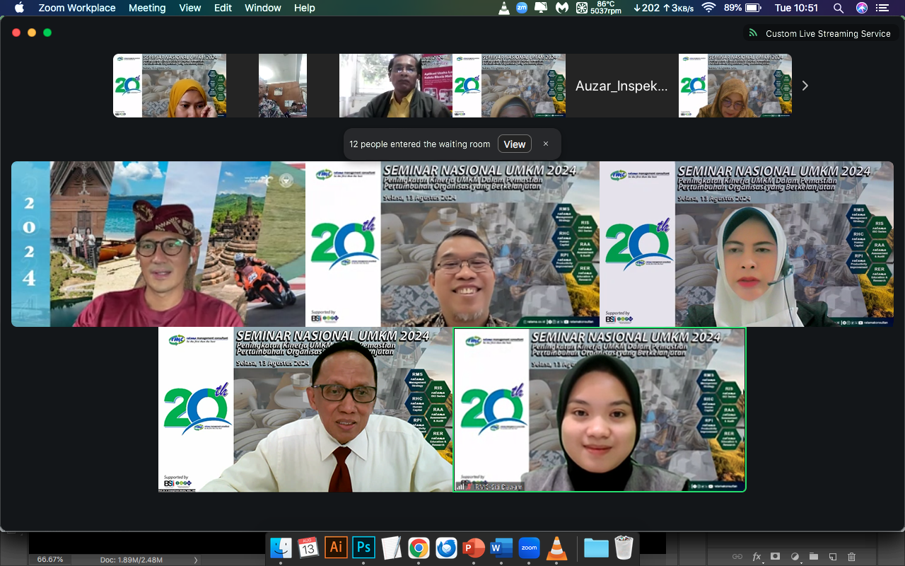The image size is (905, 566).
Task: Open VLC media player from dock
Action: 557,548
